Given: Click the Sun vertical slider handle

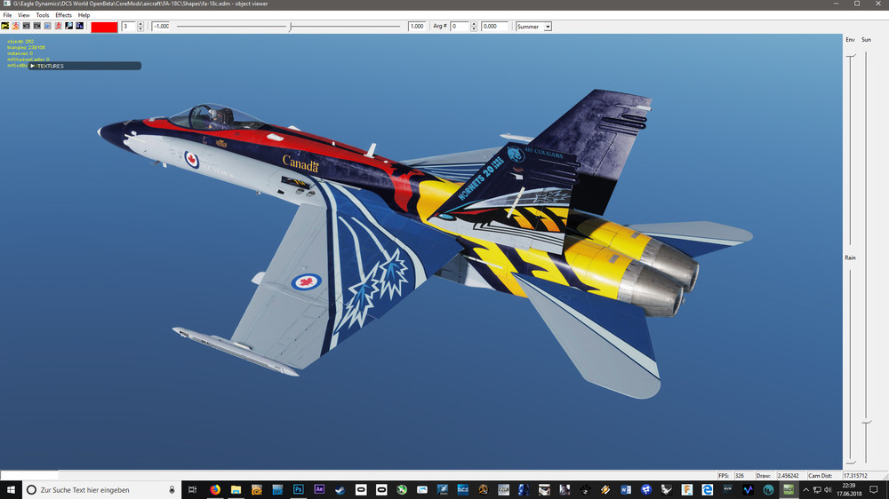Looking at the screenshot, I should click(866, 423).
